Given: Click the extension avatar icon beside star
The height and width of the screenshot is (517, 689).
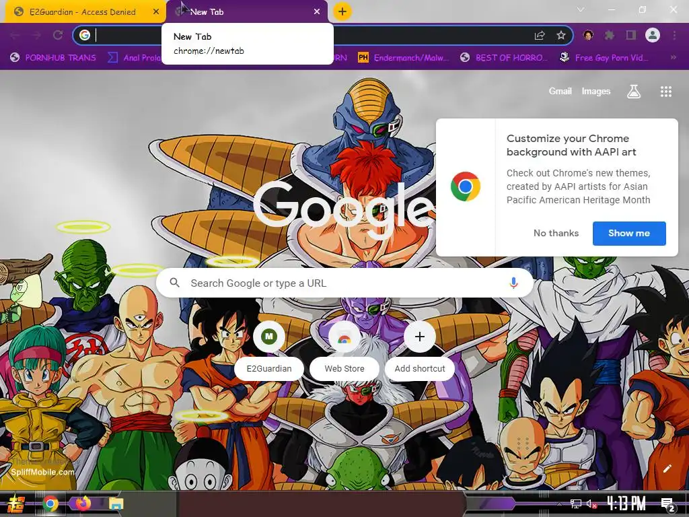Looking at the screenshot, I should pos(588,35).
